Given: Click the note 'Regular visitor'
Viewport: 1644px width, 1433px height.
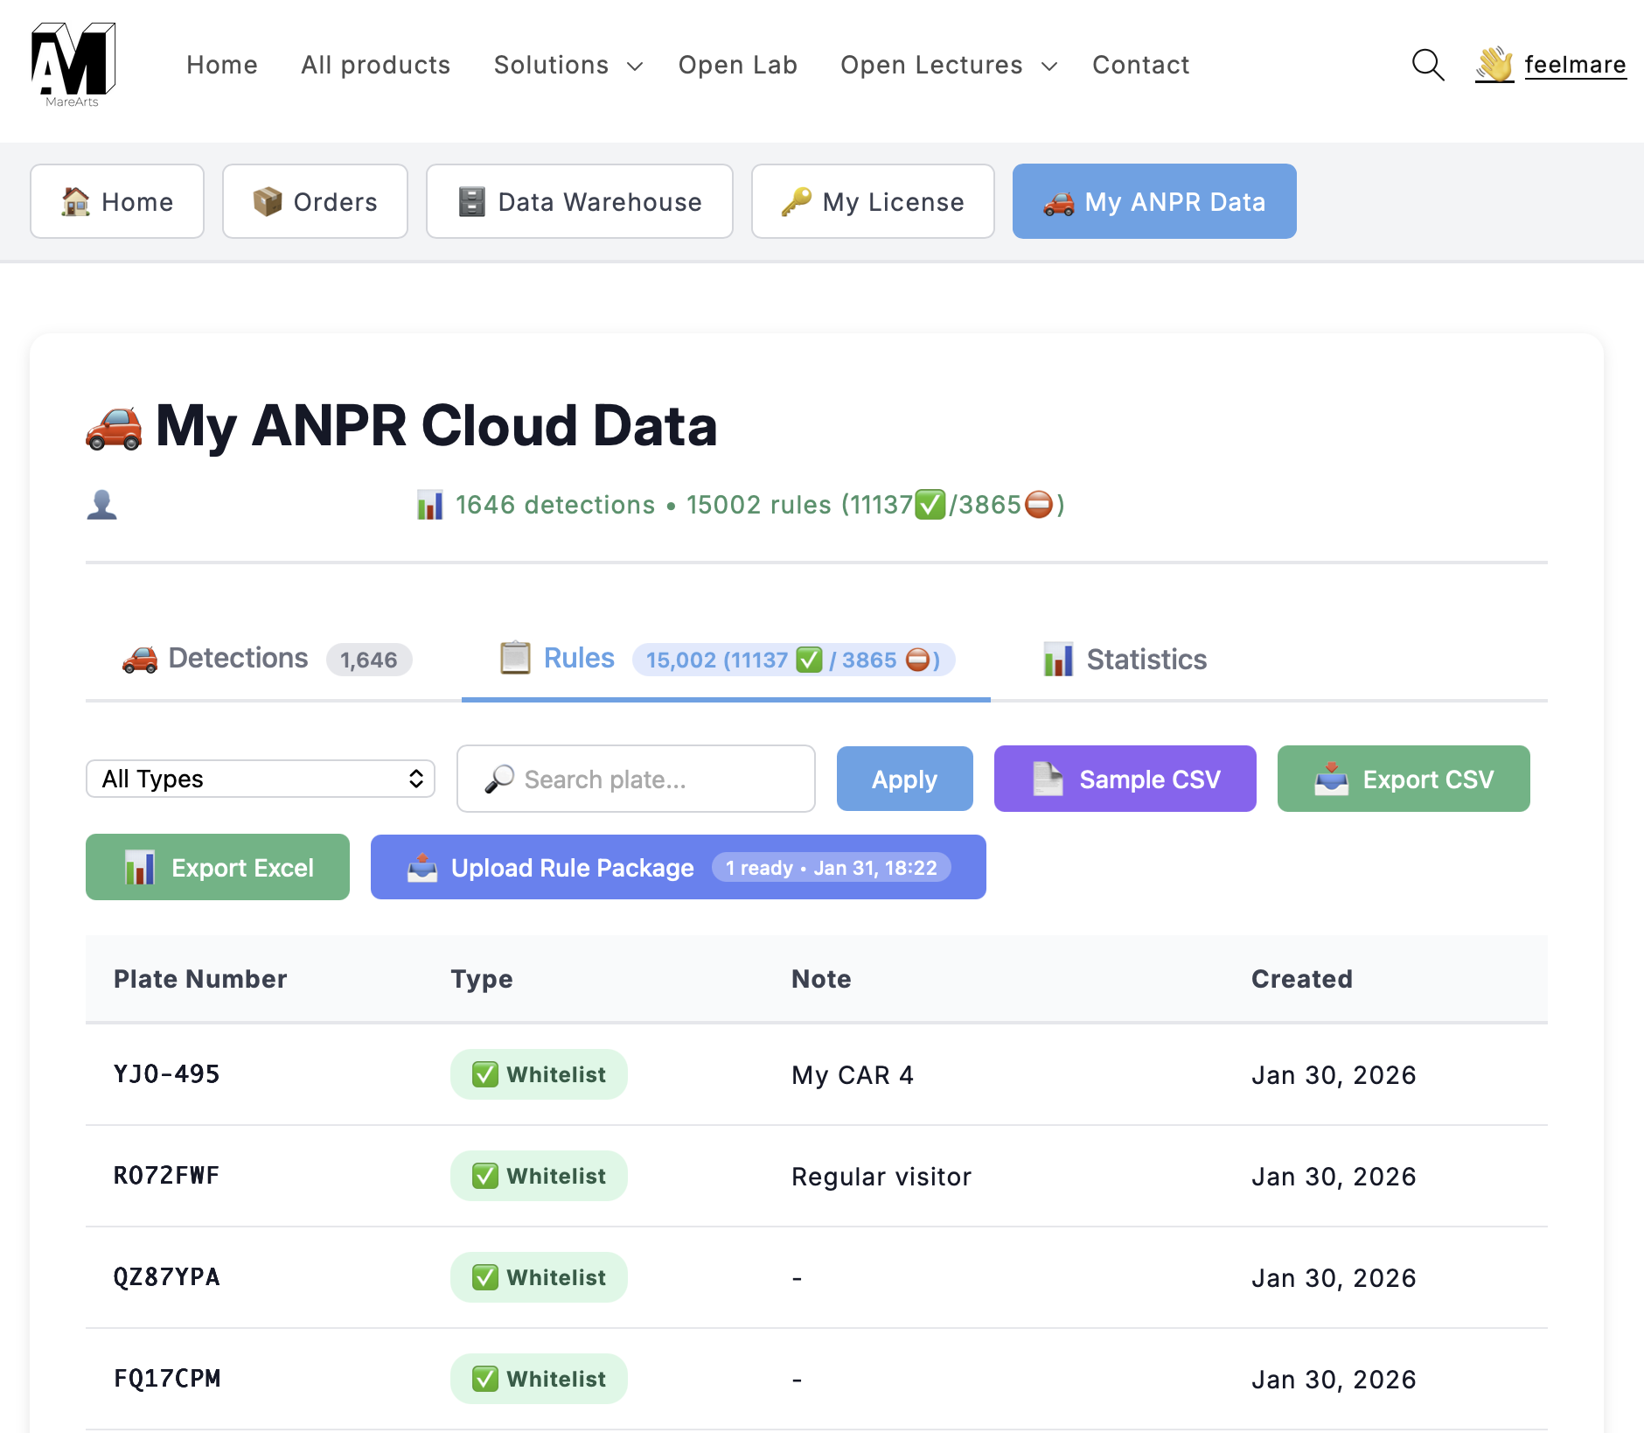Looking at the screenshot, I should (881, 1177).
